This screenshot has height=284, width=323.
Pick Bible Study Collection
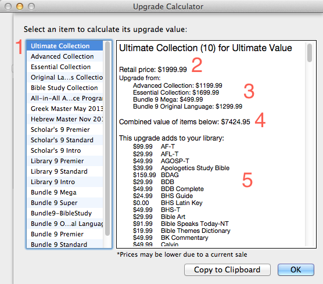(x=65, y=88)
